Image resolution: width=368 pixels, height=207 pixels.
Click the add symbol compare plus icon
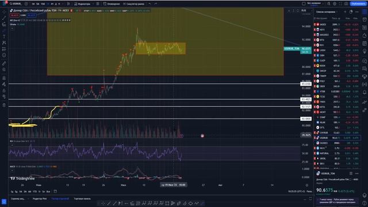(26, 4)
